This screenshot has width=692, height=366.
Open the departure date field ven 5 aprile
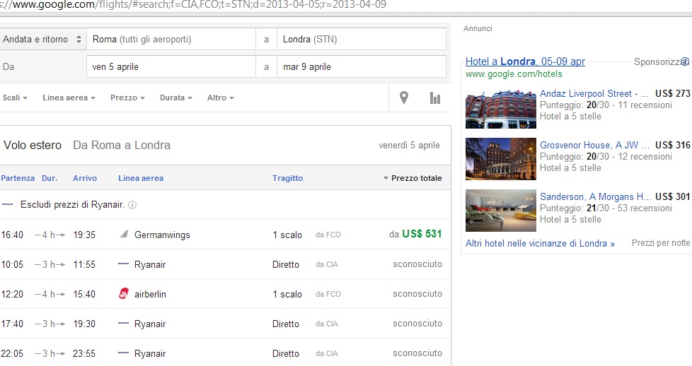[171, 67]
